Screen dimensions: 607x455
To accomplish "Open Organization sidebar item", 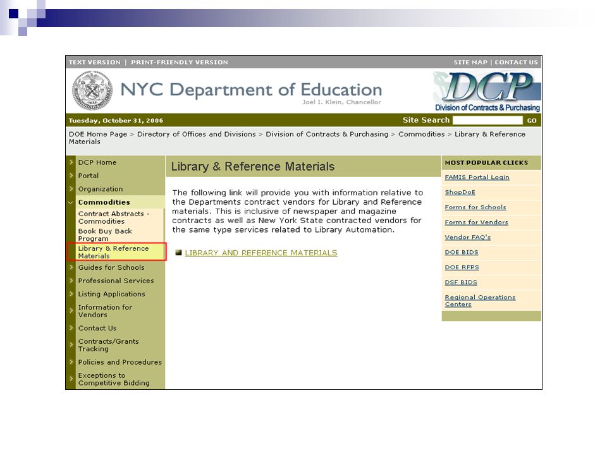I will click(101, 189).
